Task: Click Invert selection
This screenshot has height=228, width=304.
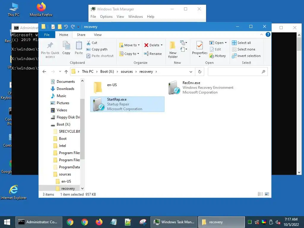Action: point(246,56)
